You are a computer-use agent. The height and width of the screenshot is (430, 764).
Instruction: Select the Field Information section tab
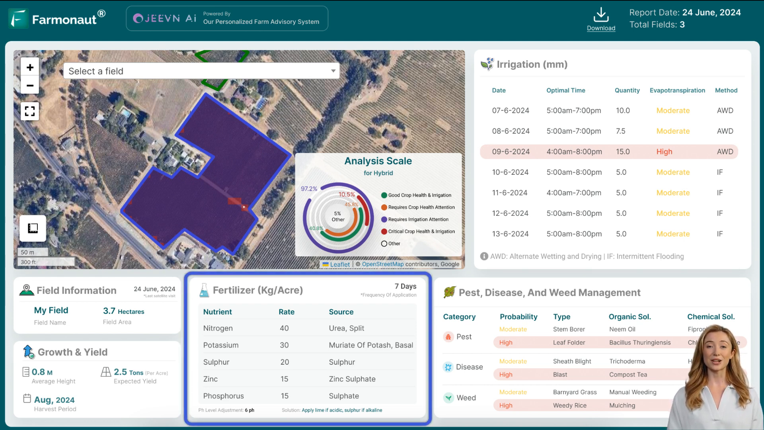(77, 290)
